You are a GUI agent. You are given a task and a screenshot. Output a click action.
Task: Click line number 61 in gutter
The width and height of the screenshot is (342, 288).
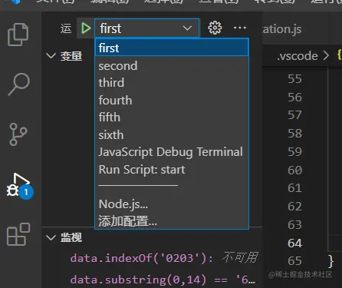294,188
